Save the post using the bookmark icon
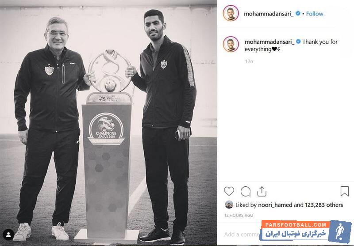354x246 pixels. point(345,191)
